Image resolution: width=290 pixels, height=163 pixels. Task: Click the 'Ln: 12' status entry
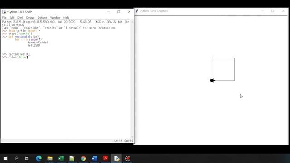[x=118, y=141]
